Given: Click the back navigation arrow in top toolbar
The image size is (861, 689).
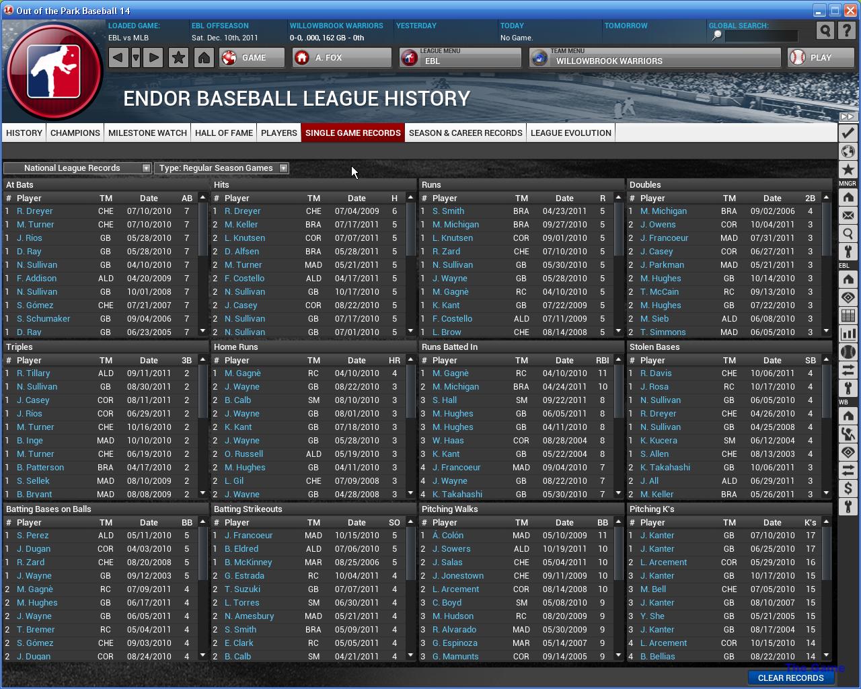Looking at the screenshot, I should (118, 58).
